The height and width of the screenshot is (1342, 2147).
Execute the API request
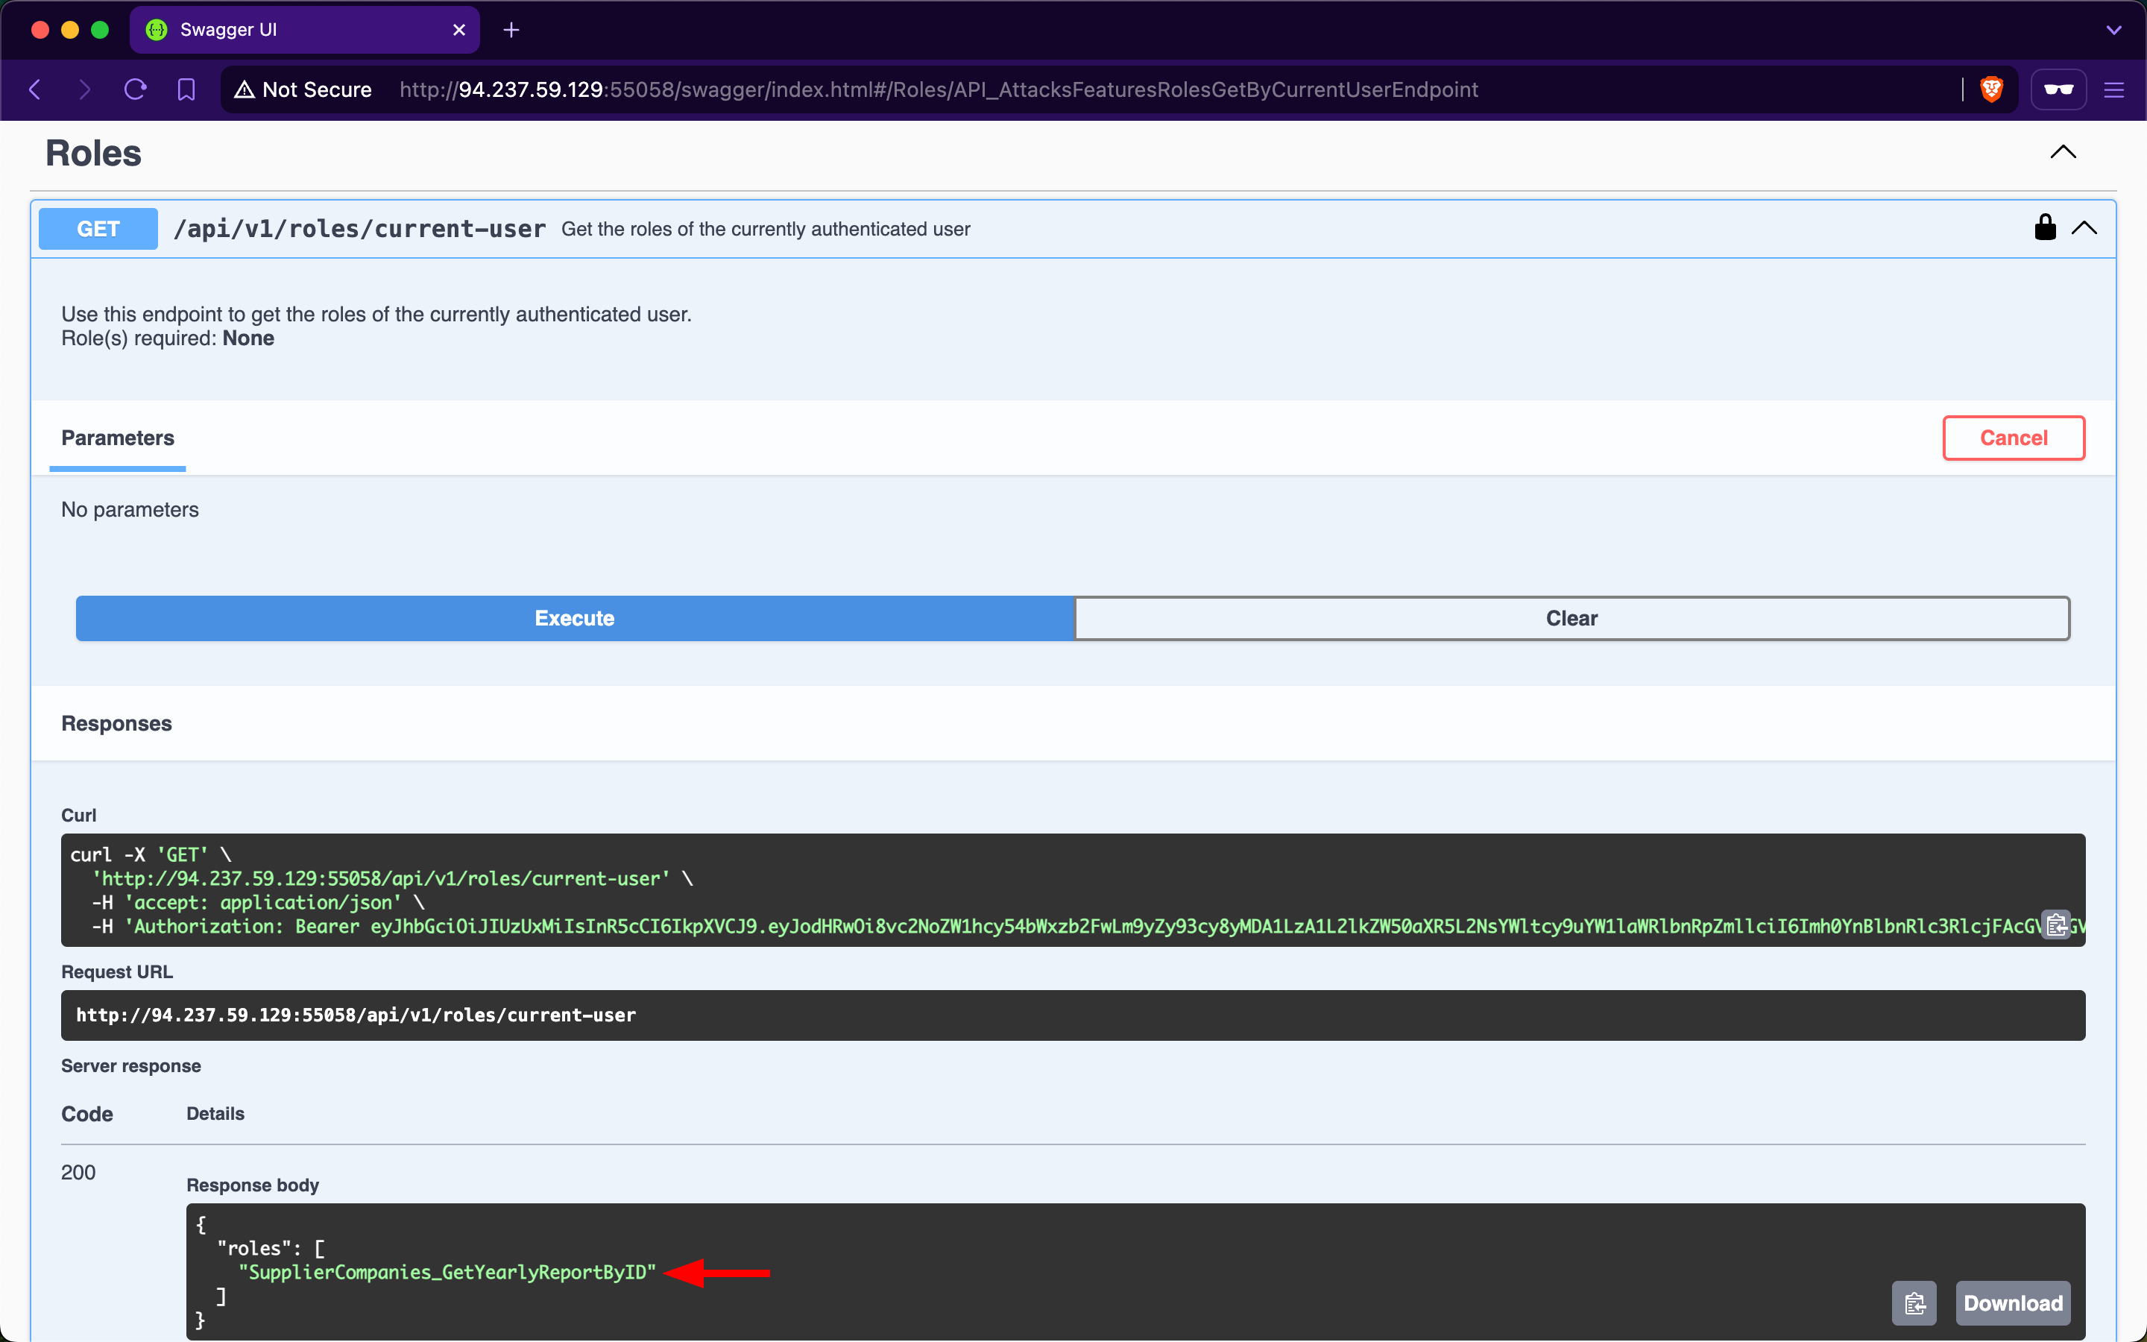(575, 619)
